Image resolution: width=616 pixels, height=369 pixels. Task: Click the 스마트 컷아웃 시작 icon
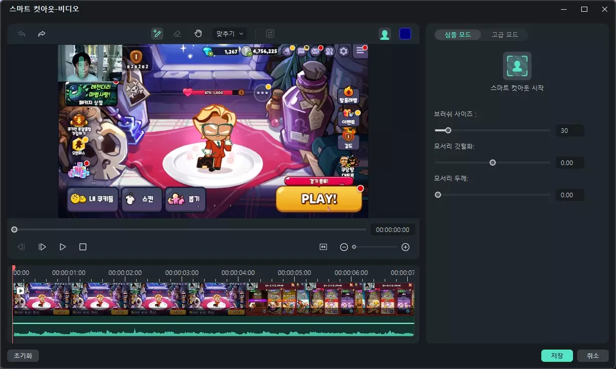pos(517,66)
